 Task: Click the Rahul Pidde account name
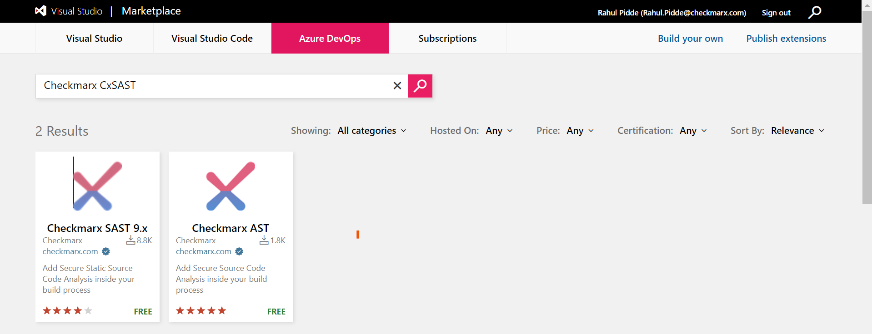672,13
